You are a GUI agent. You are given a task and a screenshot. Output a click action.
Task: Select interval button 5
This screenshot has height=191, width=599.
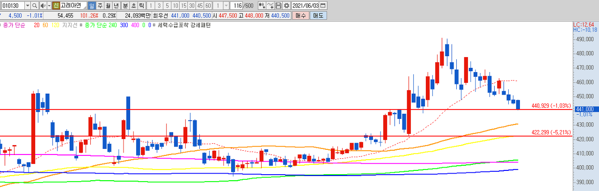coord(167,6)
